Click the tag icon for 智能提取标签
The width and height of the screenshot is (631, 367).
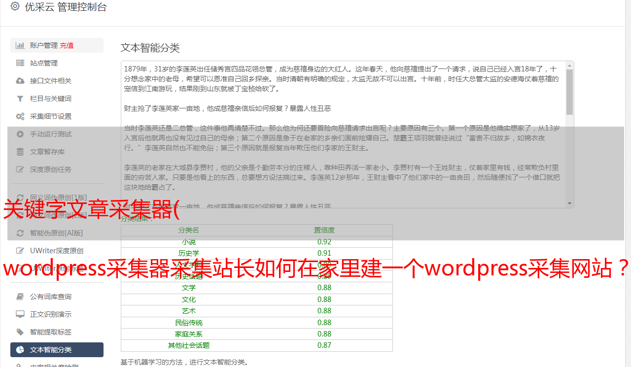pos(20,332)
